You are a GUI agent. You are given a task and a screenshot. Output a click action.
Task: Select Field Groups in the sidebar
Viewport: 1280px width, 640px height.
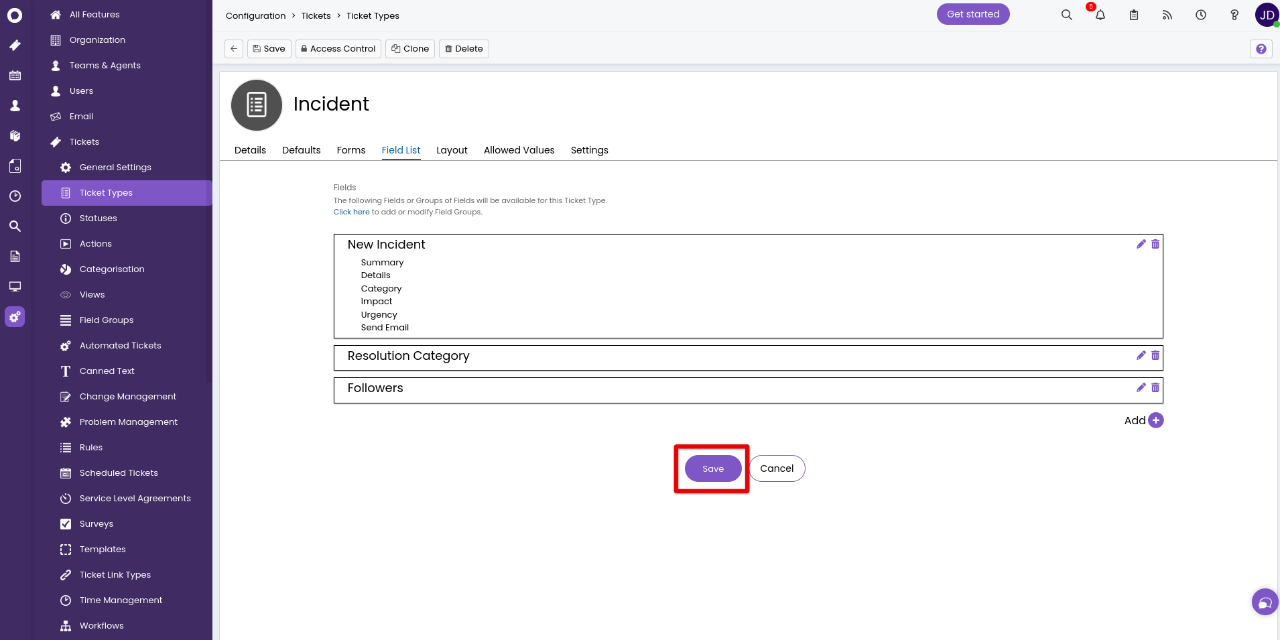[105, 320]
